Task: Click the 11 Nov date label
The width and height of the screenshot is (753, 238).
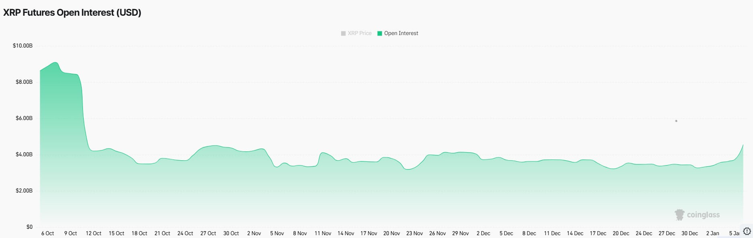Action: point(323,233)
